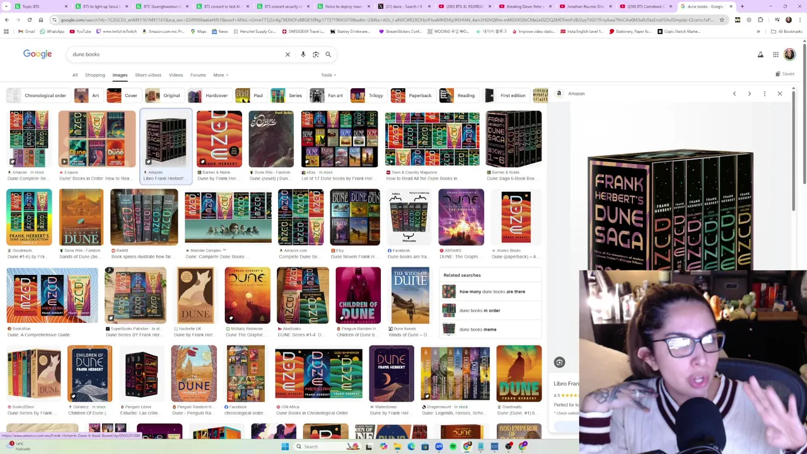Open Maps bookmark
The image size is (807, 454).
coord(198,32)
